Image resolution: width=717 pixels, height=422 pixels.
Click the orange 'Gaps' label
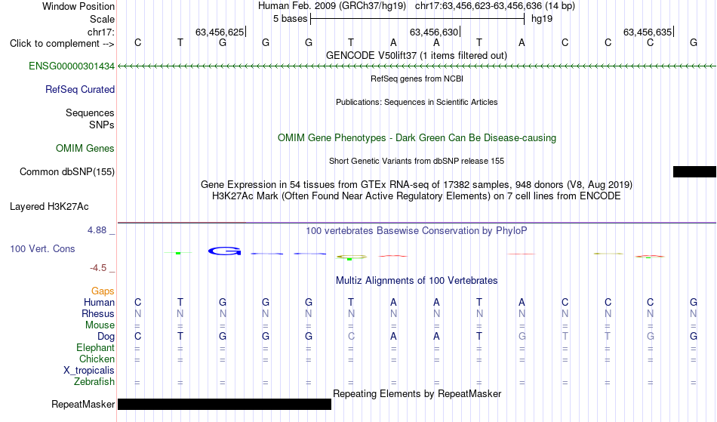[x=103, y=291]
